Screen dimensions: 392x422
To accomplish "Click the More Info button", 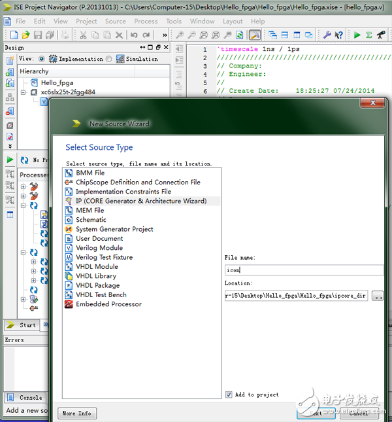I will 77,413.
